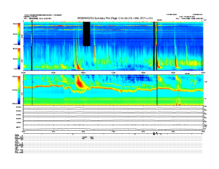Click the -150.00 color scale label
219x169 pixels.
(x=15, y=104)
